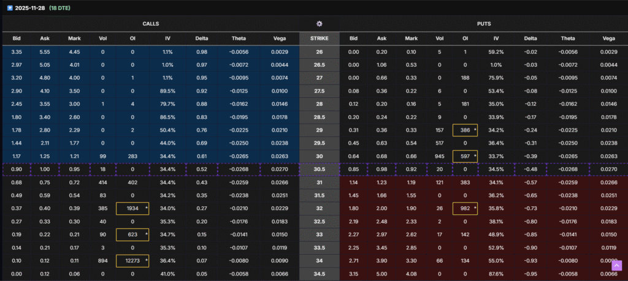The image size is (628, 281).
Task: Click the asterisk in calls OI 623
Action: point(146,234)
